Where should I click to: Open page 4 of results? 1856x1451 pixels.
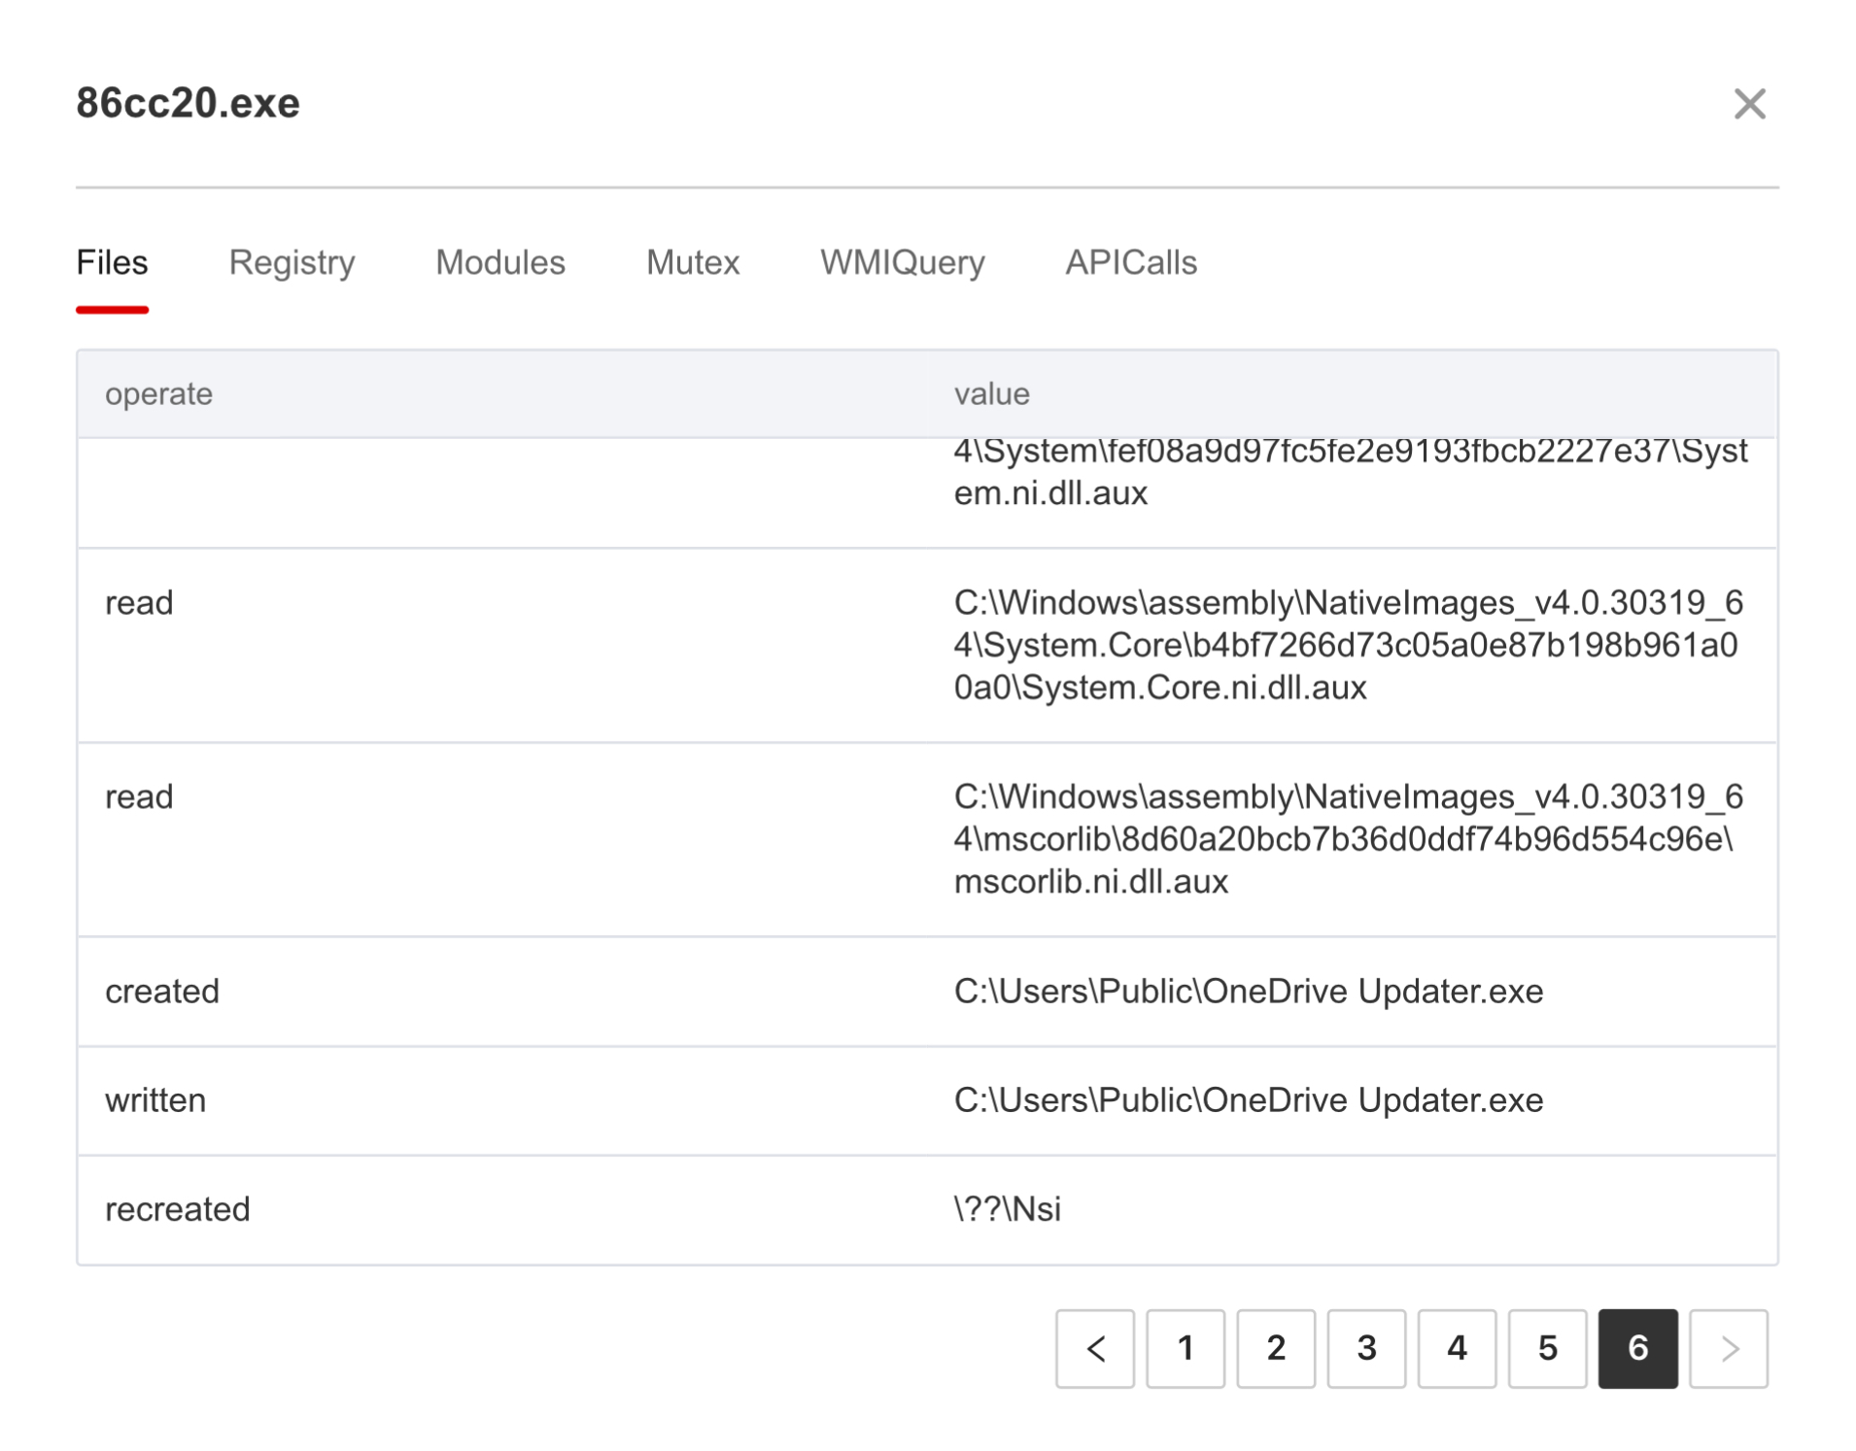coord(1456,1347)
